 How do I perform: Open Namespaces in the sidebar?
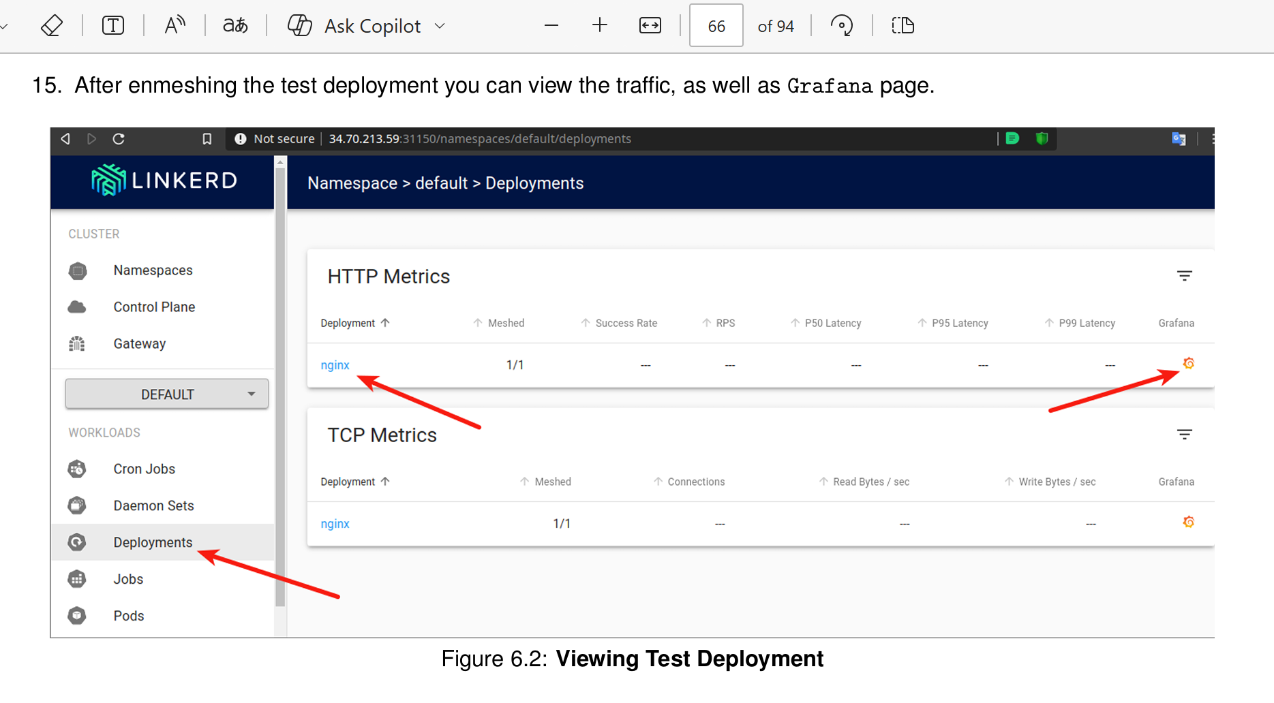pyautogui.click(x=153, y=270)
